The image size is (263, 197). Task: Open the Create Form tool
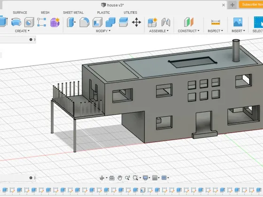pyautogui.click(x=55, y=23)
